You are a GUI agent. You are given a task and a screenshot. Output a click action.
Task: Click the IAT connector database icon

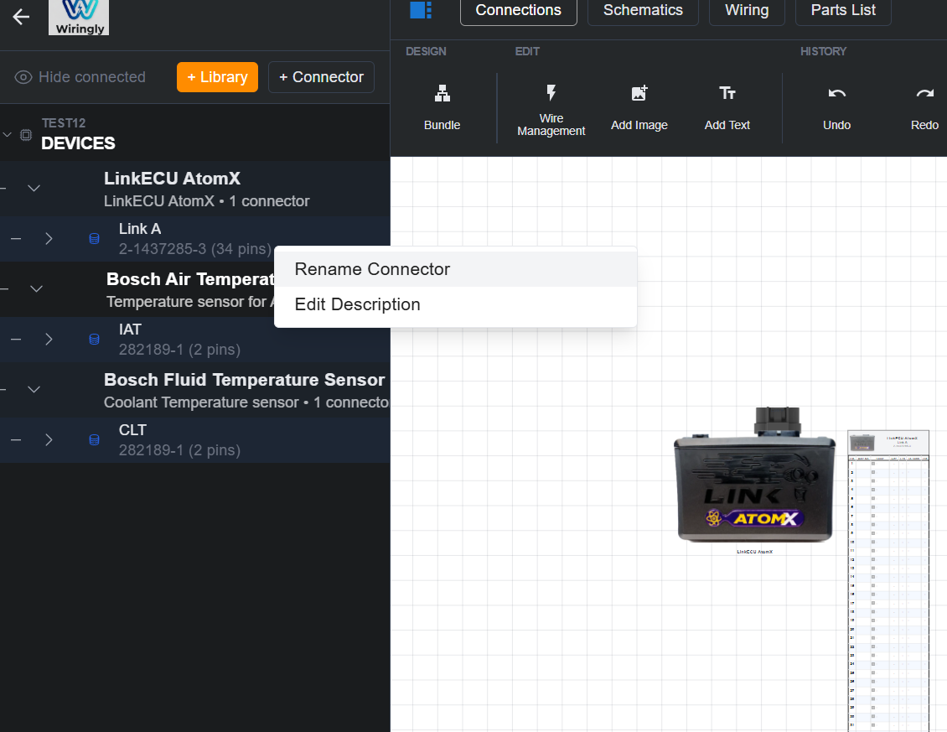click(94, 339)
